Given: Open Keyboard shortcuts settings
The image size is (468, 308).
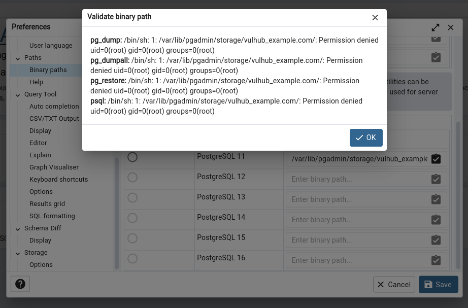Looking at the screenshot, I should coord(58,179).
